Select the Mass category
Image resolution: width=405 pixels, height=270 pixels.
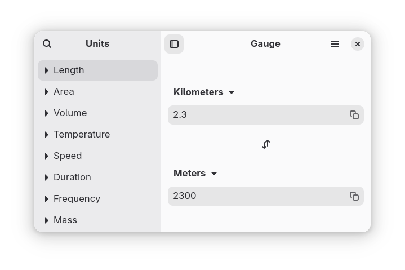[97, 220]
